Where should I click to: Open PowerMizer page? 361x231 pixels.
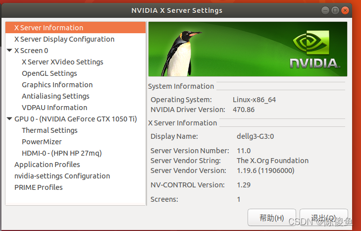click(75, 142)
